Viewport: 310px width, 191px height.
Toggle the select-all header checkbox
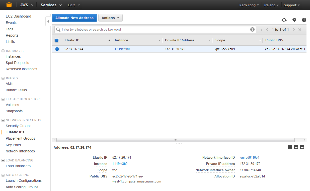tap(57, 40)
